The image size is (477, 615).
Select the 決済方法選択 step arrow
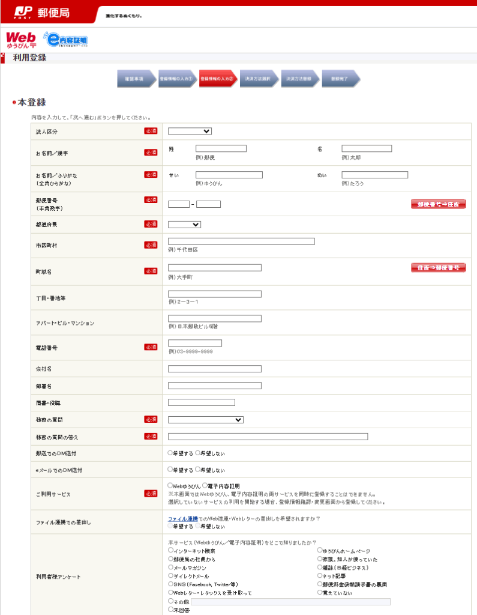pyautogui.click(x=259, y=79)
